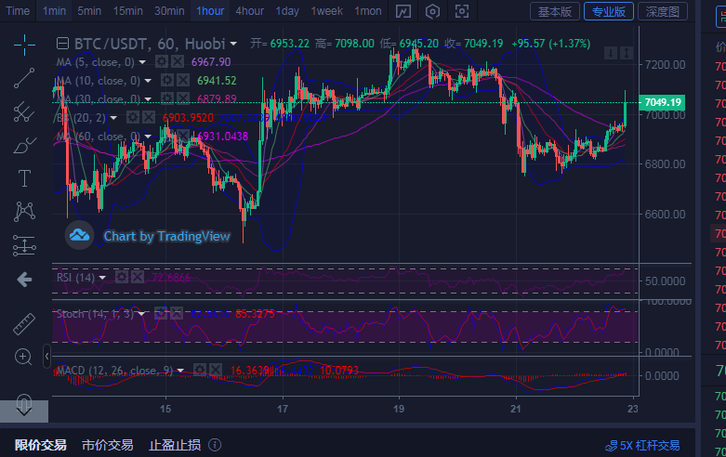Select the XABCD pattern tool

pos(24,212)
